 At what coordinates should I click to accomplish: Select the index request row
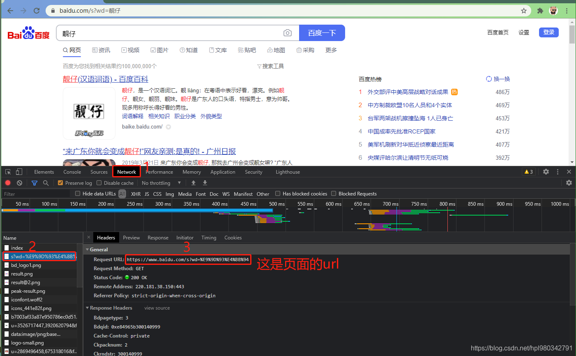(39, 248)
